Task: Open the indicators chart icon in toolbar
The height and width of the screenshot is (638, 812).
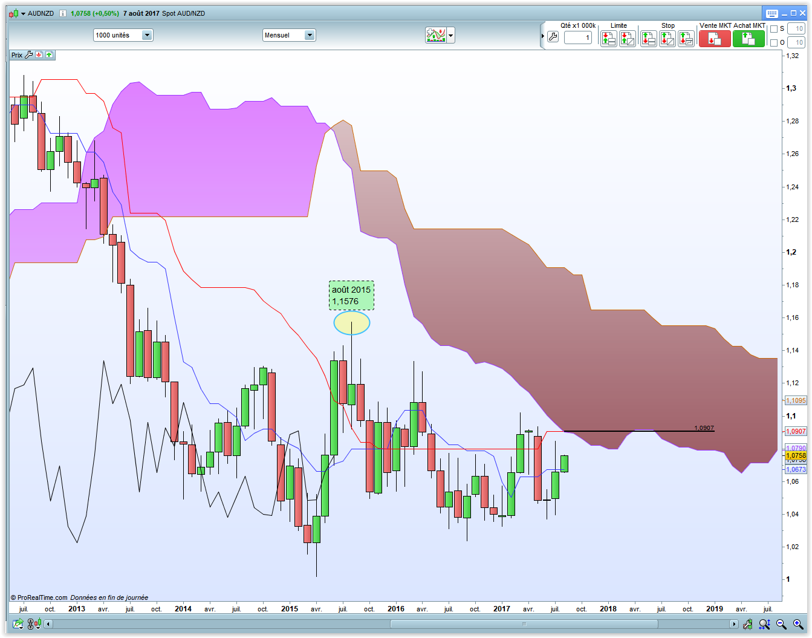Action: point(436,35)
